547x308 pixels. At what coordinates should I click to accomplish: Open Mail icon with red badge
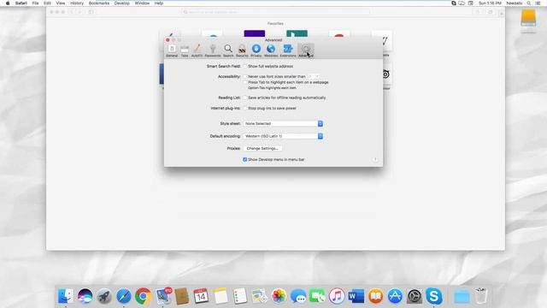(x=163, y=296)
